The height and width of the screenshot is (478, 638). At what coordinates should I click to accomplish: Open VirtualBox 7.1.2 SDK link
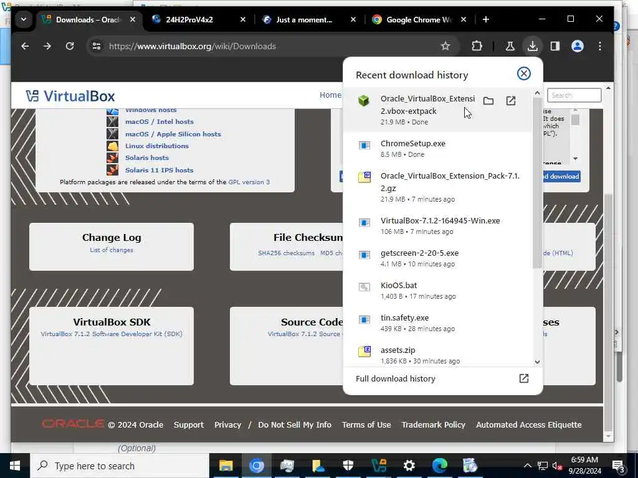click(112, 334)
